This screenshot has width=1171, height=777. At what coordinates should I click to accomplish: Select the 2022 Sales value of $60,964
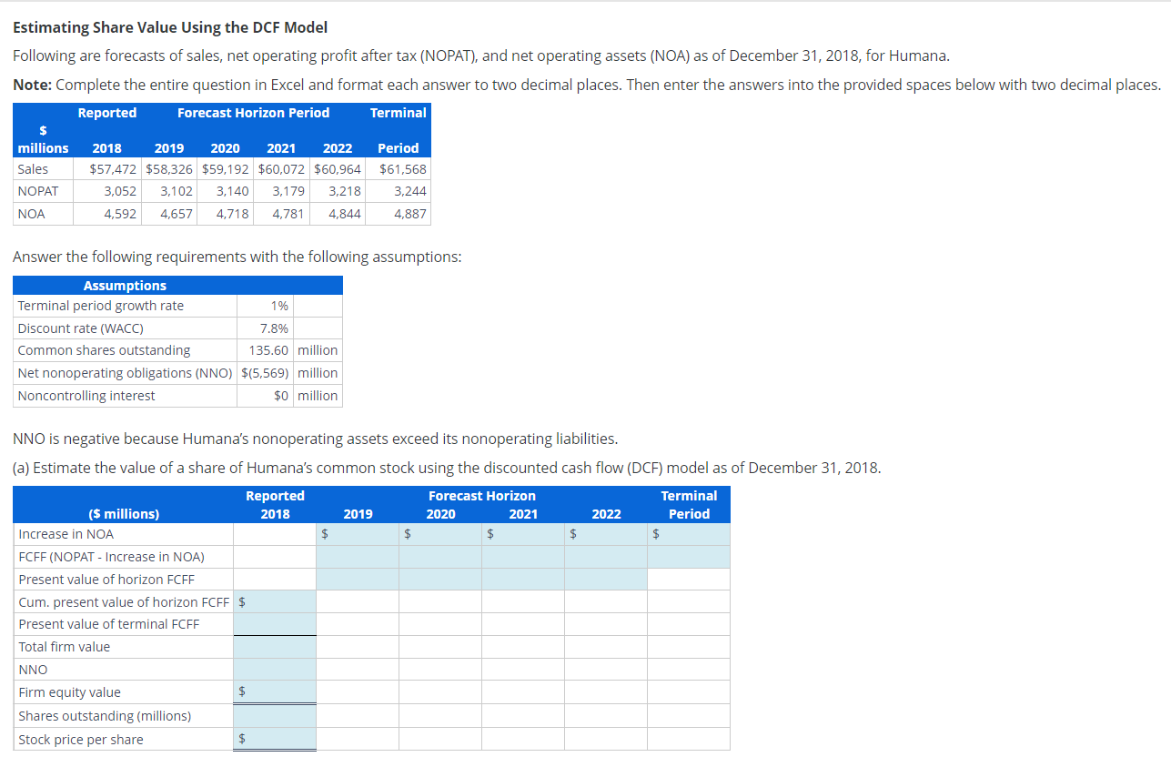[x=338, y=168]
